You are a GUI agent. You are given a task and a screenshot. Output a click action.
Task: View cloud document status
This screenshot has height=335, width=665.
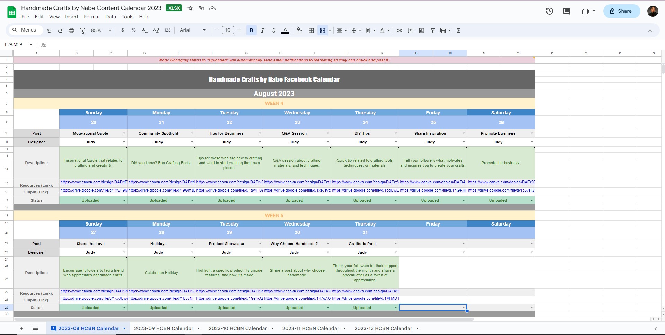click(212, 8)
